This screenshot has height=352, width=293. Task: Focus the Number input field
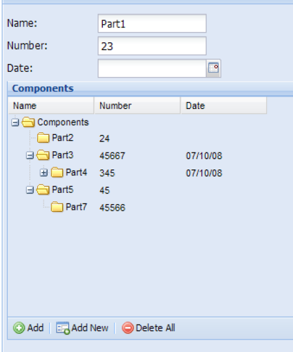[152, 46]
